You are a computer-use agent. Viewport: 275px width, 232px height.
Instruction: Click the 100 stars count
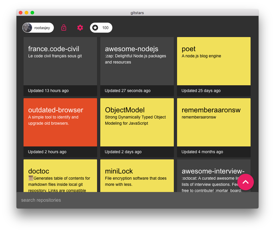[x=105, y=28]
